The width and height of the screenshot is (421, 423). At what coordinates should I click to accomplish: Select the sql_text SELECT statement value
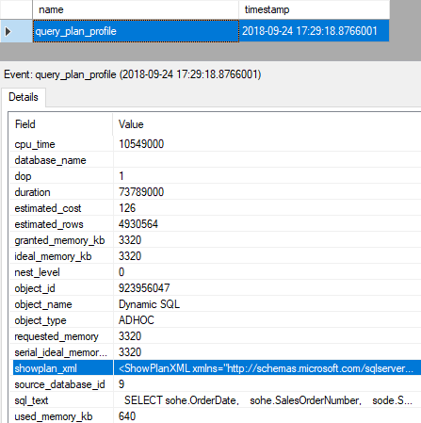[x=267, y=400]
